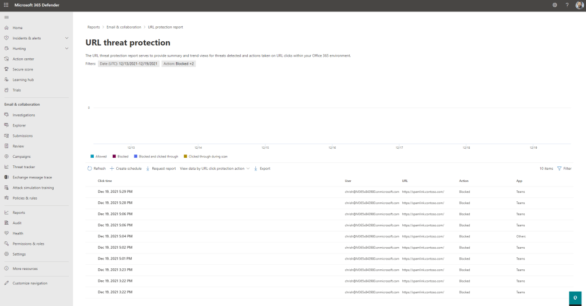Screen dimensions: 586x306
Task: Click the settings gear icon in header
Action: (x=555, y=5)
